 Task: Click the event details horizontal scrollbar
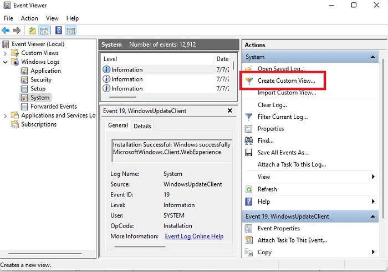point(140,246)
